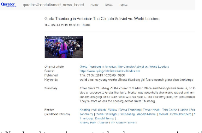Open the original article link
The width and height of the screenshot is (202, 133).
point(124,67)
